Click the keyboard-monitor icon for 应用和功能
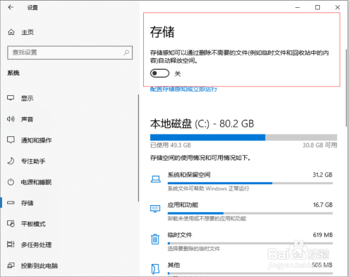The height and width of the screenshot is (277, 349). click(x=155, y=209)
